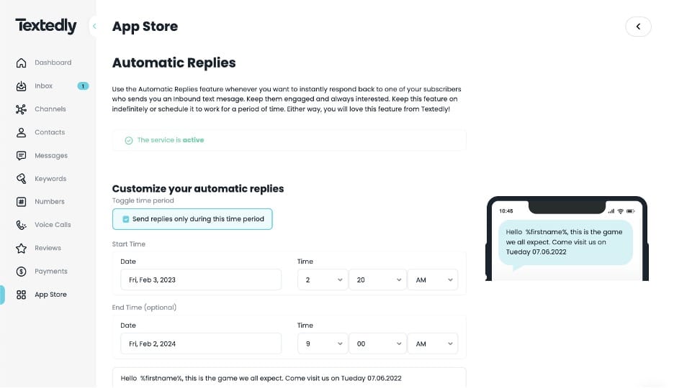Click the End Time date field

200,344
